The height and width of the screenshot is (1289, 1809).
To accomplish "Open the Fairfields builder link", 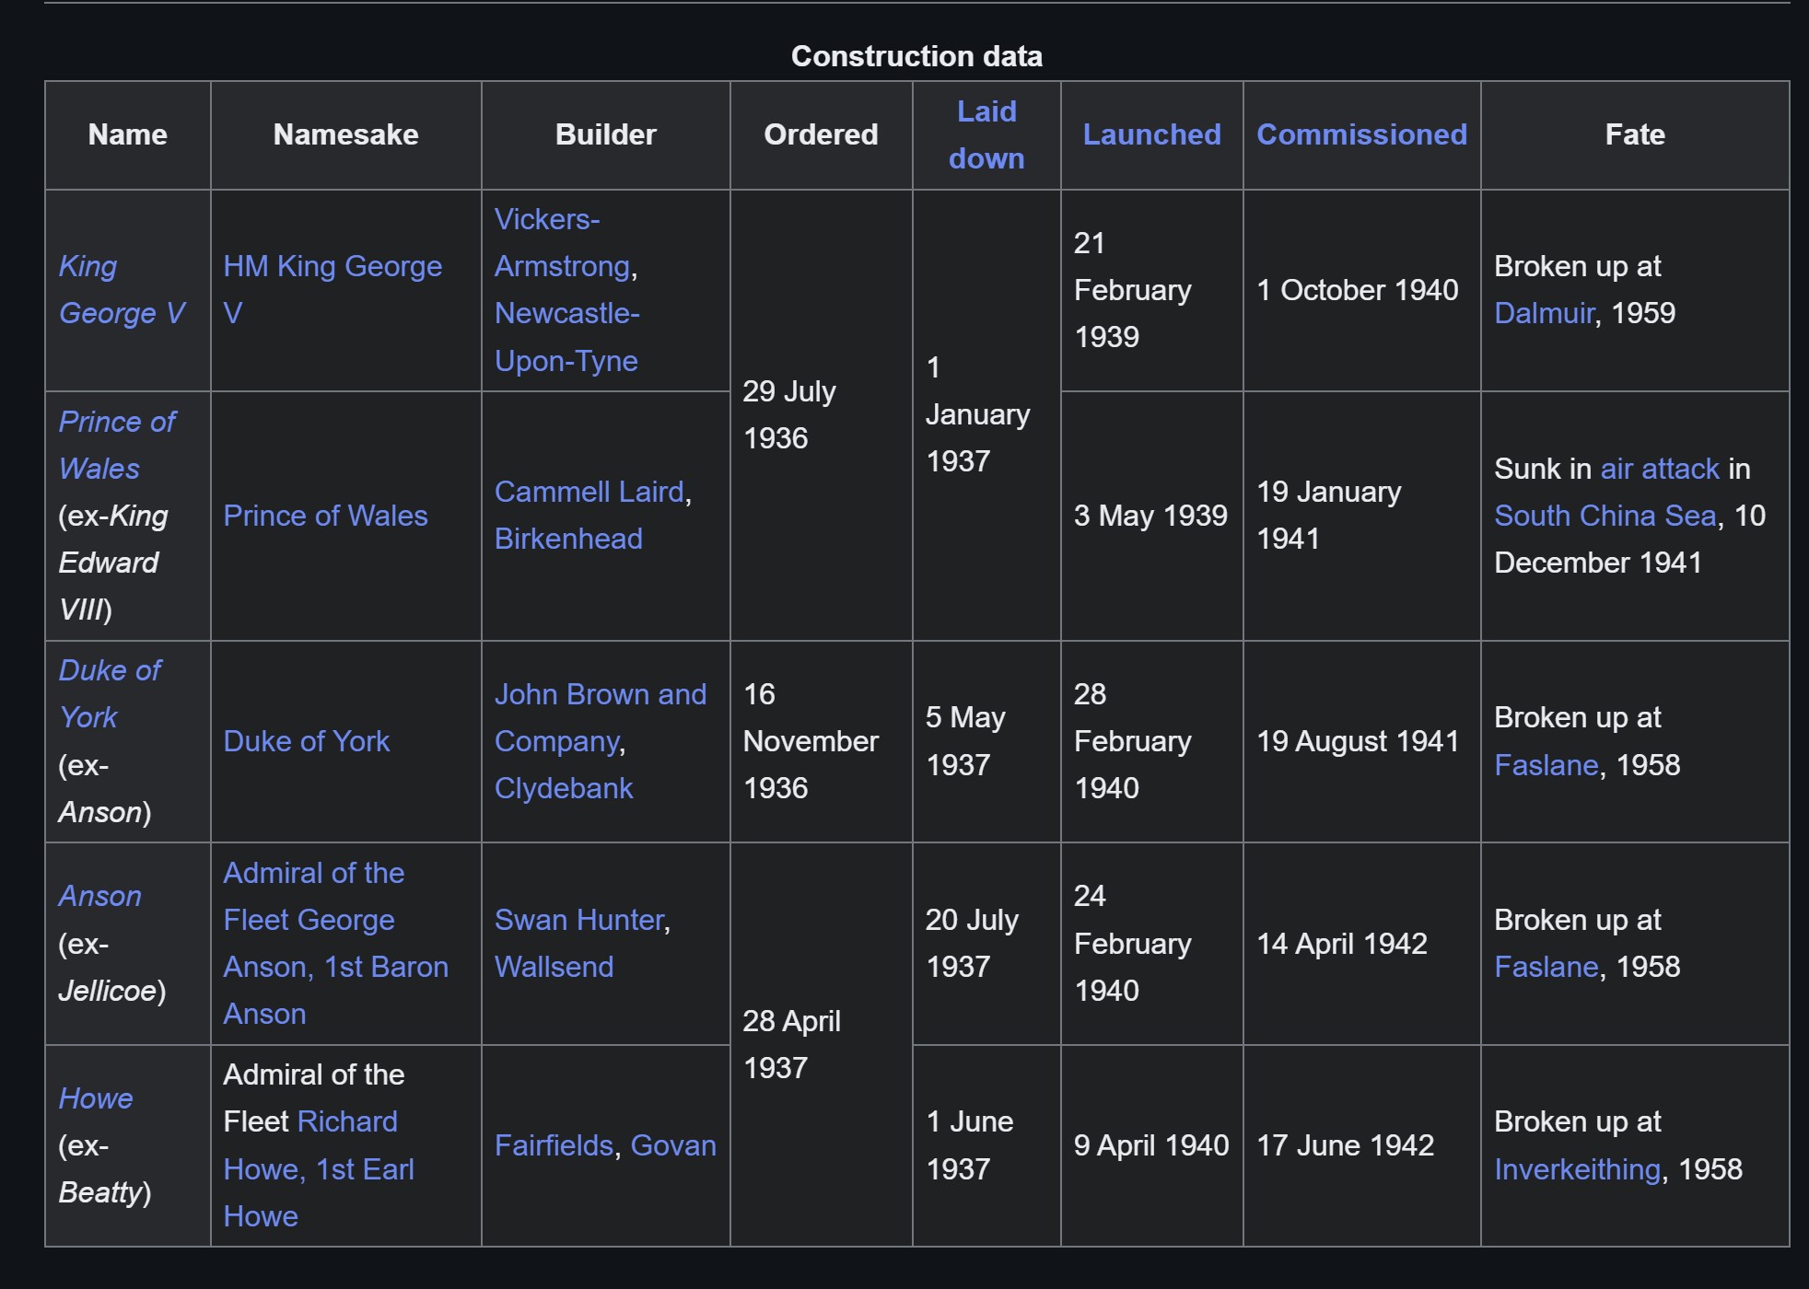I will (x=554, y=1146).
